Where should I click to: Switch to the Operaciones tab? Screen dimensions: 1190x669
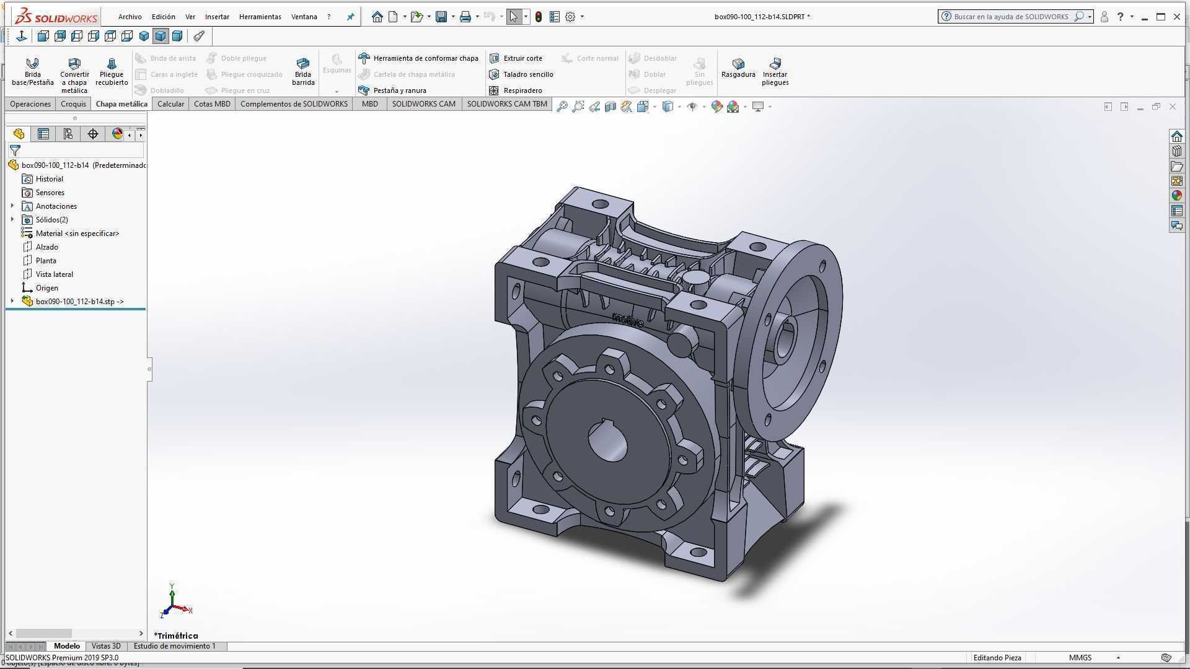tap(30, 104)
